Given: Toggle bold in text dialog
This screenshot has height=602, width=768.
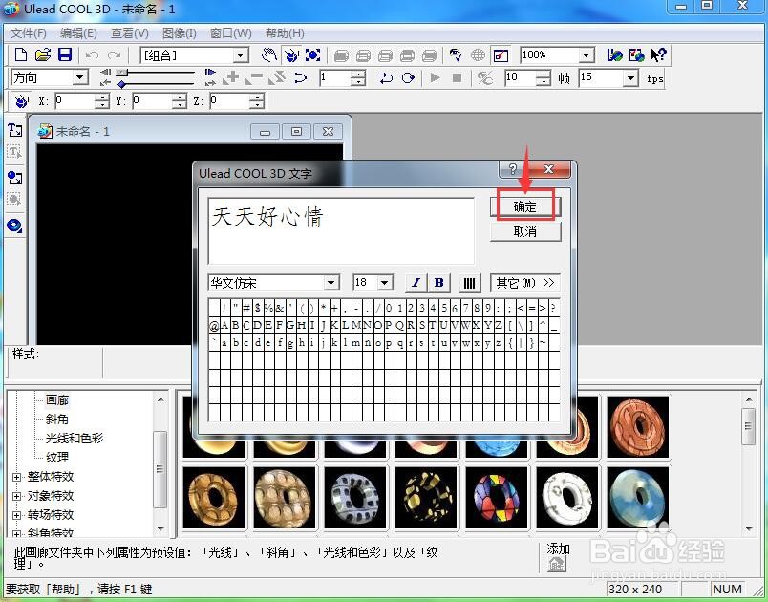Looking at the screenshot, I should tap(438, 283).
